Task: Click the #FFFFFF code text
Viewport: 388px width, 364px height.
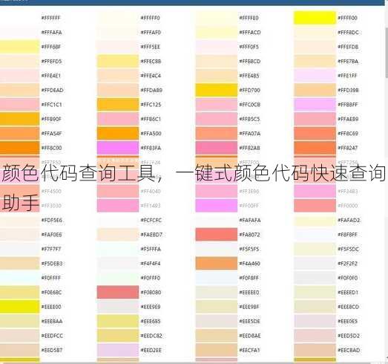Action: tap(50, 18)
